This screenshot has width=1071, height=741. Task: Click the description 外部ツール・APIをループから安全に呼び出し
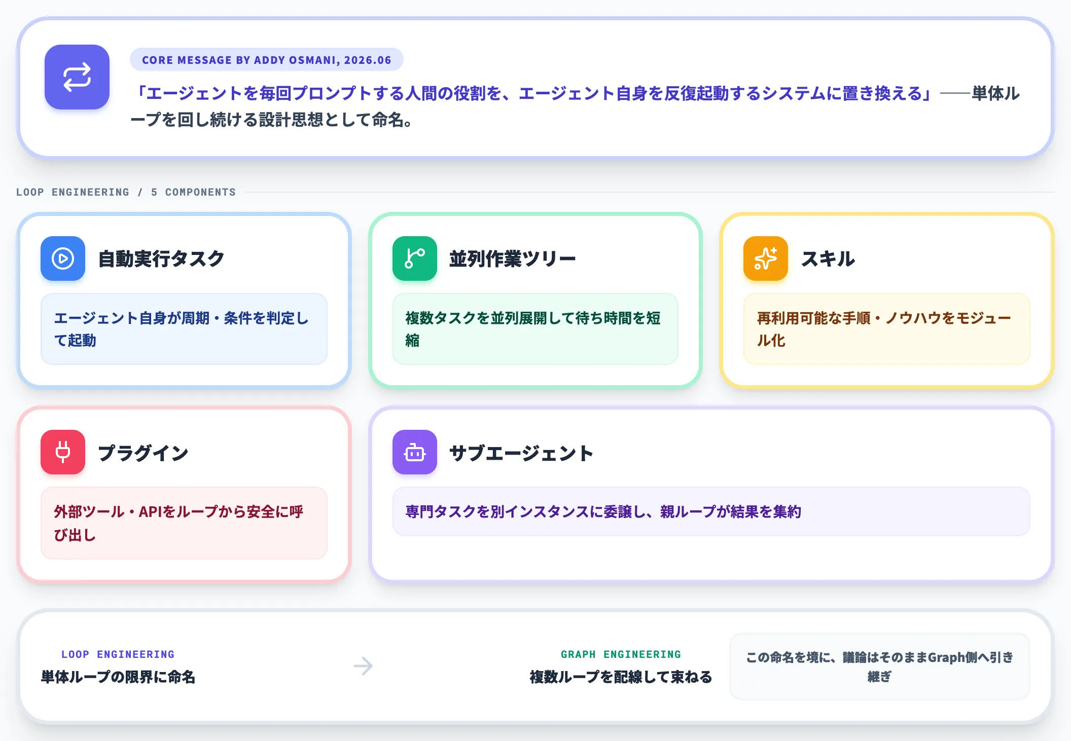tap(184, 523)
